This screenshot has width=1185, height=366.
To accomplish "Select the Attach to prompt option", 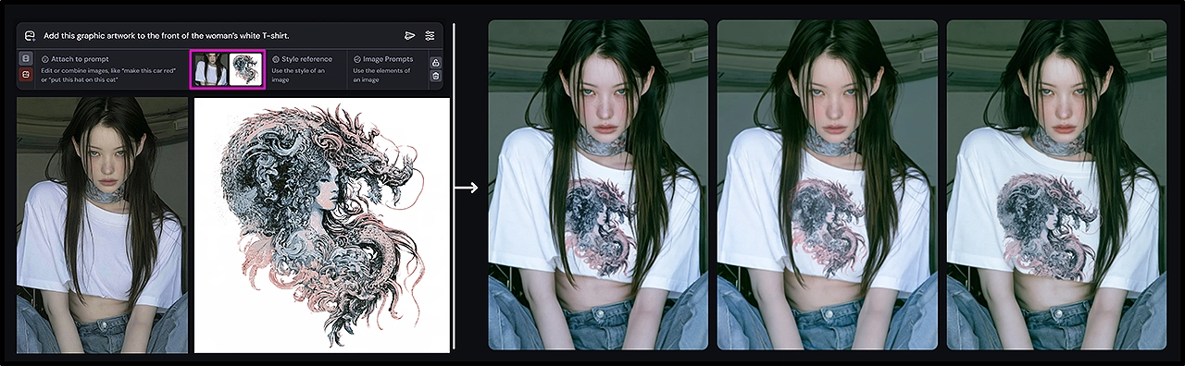I will (111, 69).
